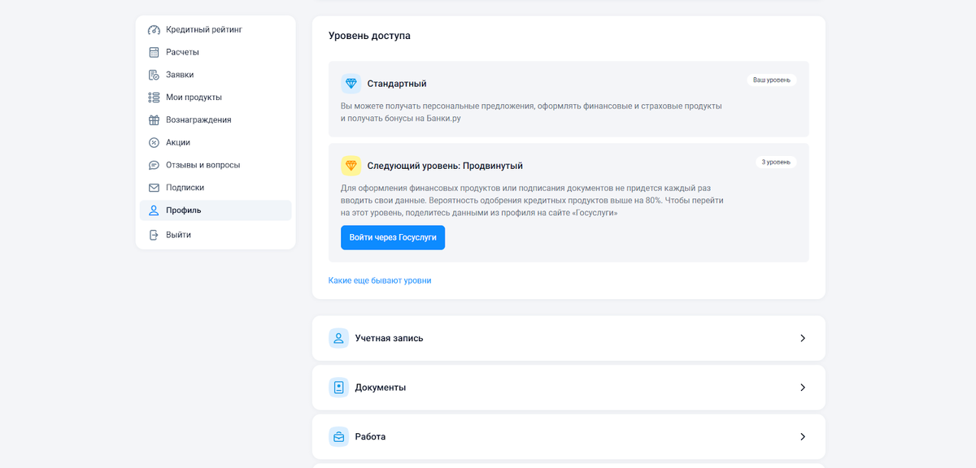The height and width of the screenshot is (468, 976).
Task: Click the percent badge icon beside Акции
Action: coord(154,142)
